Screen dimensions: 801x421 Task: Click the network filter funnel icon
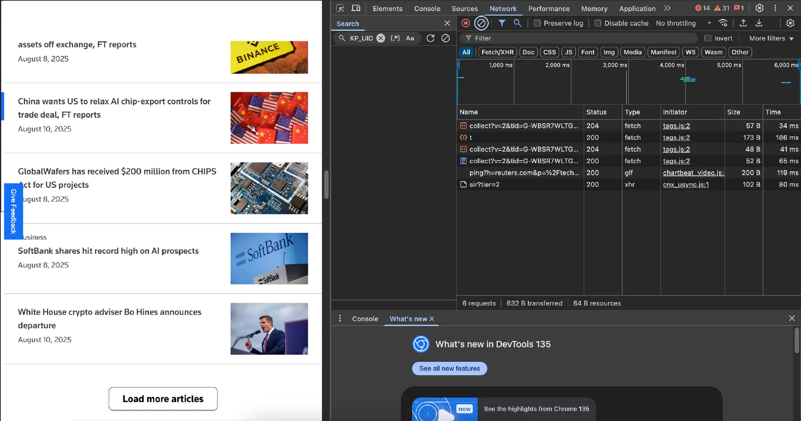point(501,23)
